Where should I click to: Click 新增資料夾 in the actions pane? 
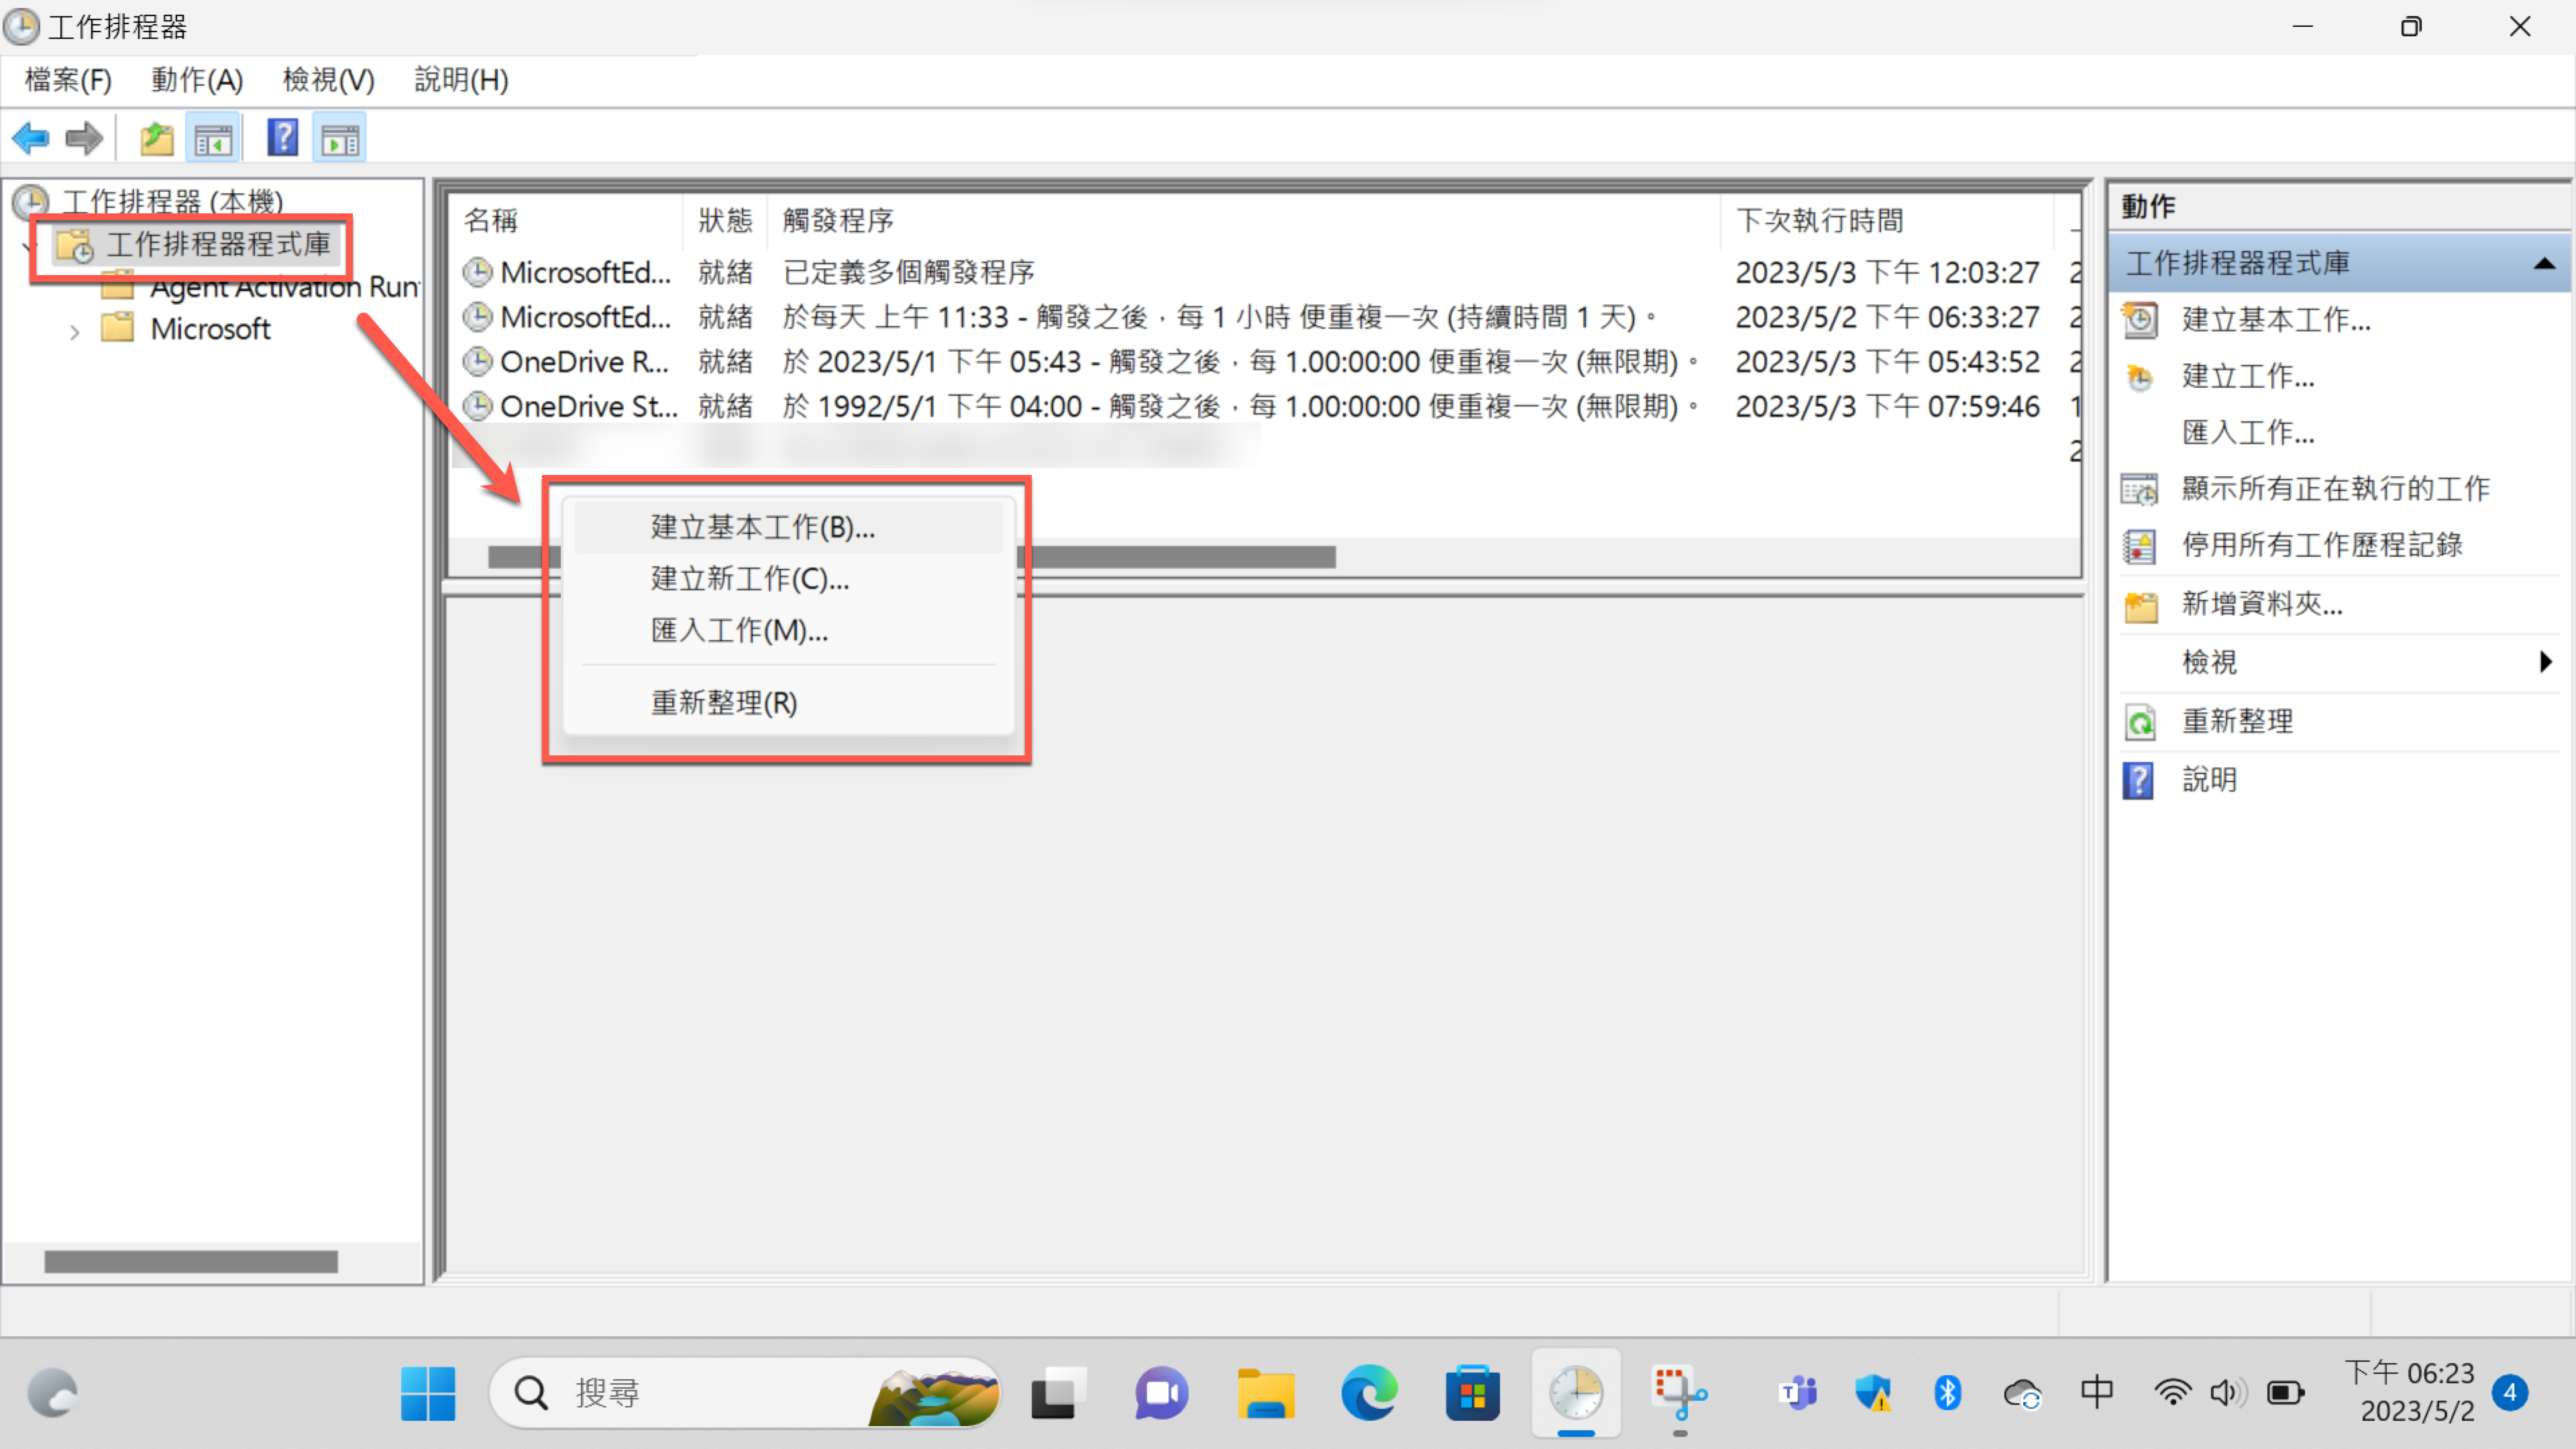tap(2261, 604)
